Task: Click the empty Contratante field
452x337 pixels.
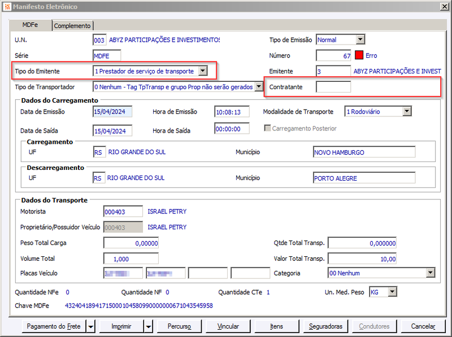Action: (333, 87)
